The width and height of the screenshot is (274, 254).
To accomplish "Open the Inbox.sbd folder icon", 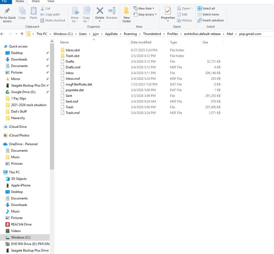I will point(62,50).
